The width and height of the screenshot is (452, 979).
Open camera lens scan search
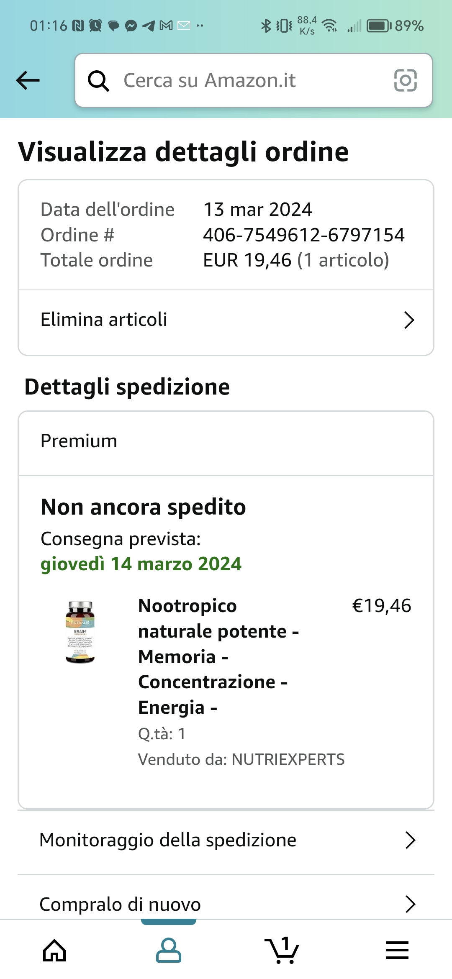coord(405,80)
